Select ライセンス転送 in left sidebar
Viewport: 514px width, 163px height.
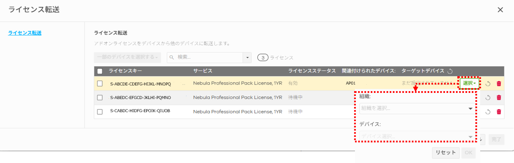click(25, 33)
